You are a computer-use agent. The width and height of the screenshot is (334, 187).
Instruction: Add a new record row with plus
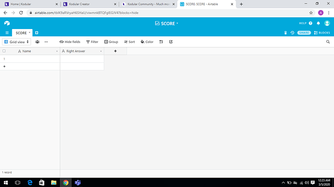[4, 66]
